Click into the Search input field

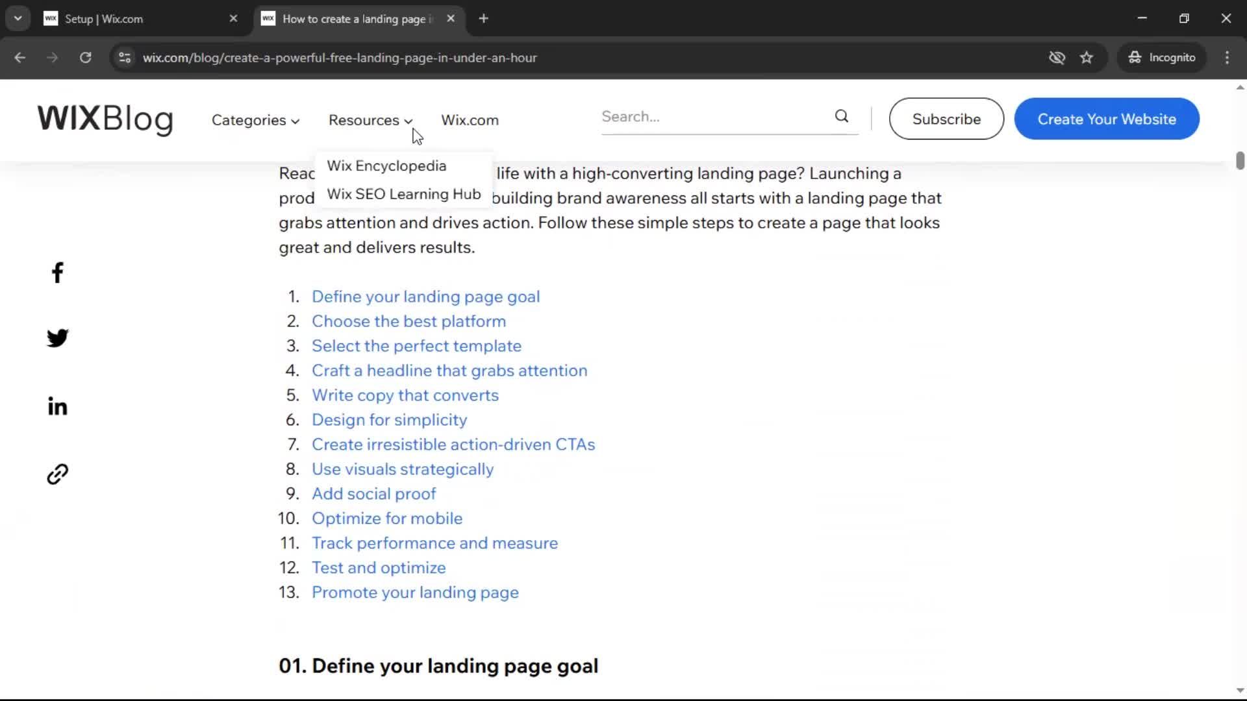(714, 117)
